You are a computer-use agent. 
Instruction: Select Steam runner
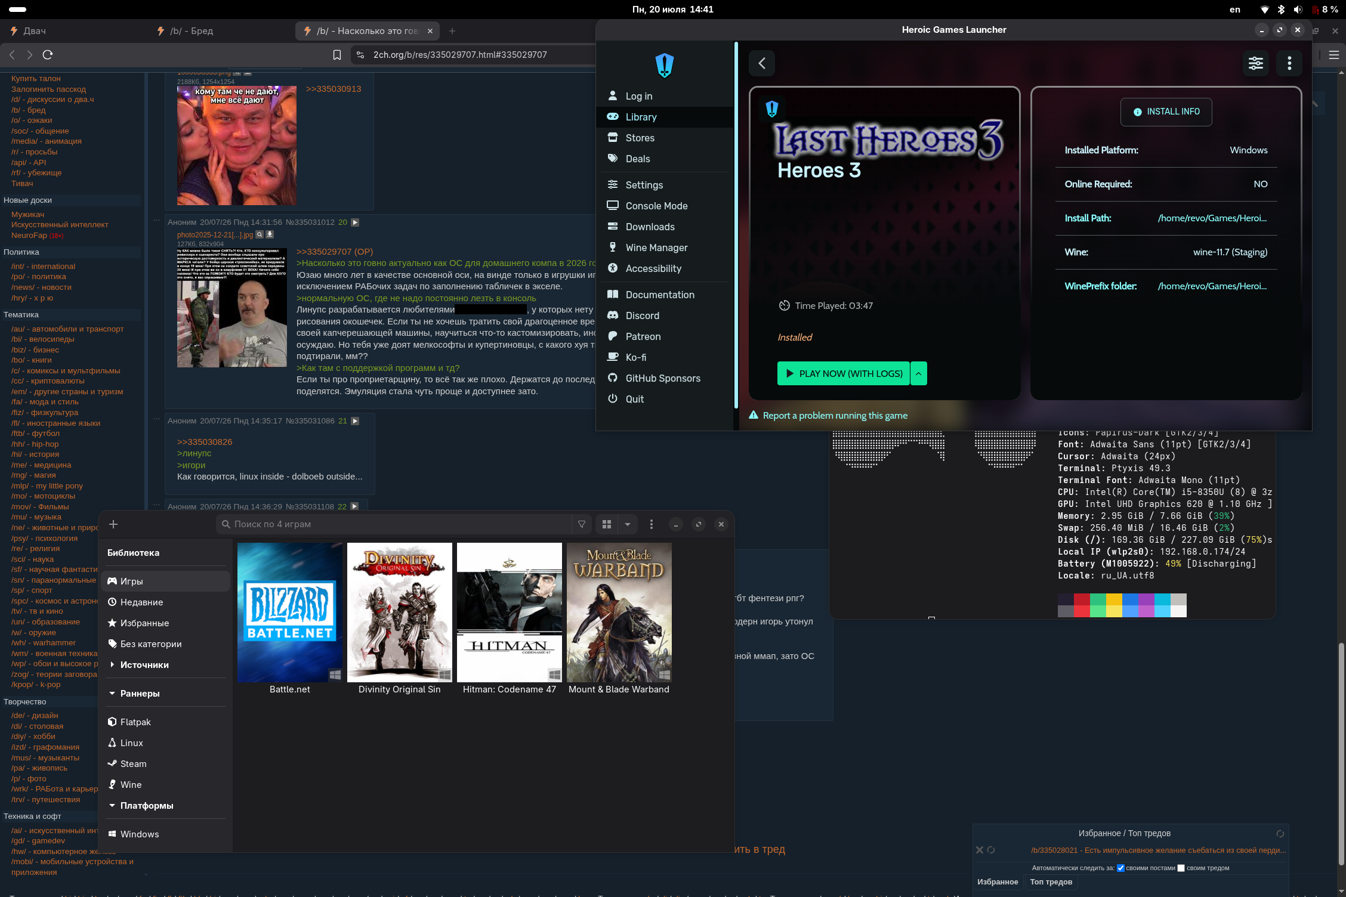click(x=166, y=763)
